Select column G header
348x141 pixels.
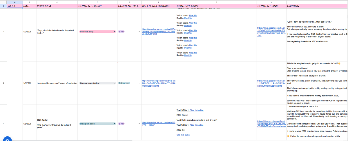point(216,2)
